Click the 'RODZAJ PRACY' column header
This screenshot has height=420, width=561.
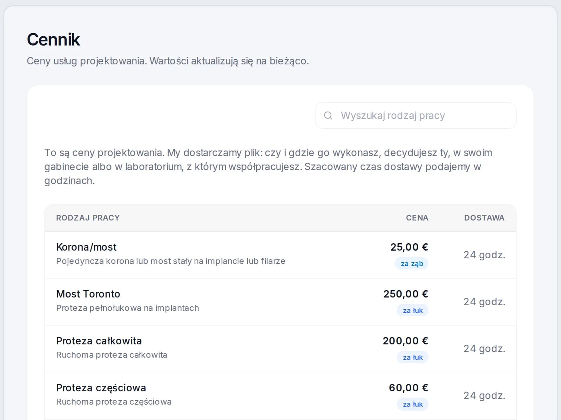click(x=88, y=218)
